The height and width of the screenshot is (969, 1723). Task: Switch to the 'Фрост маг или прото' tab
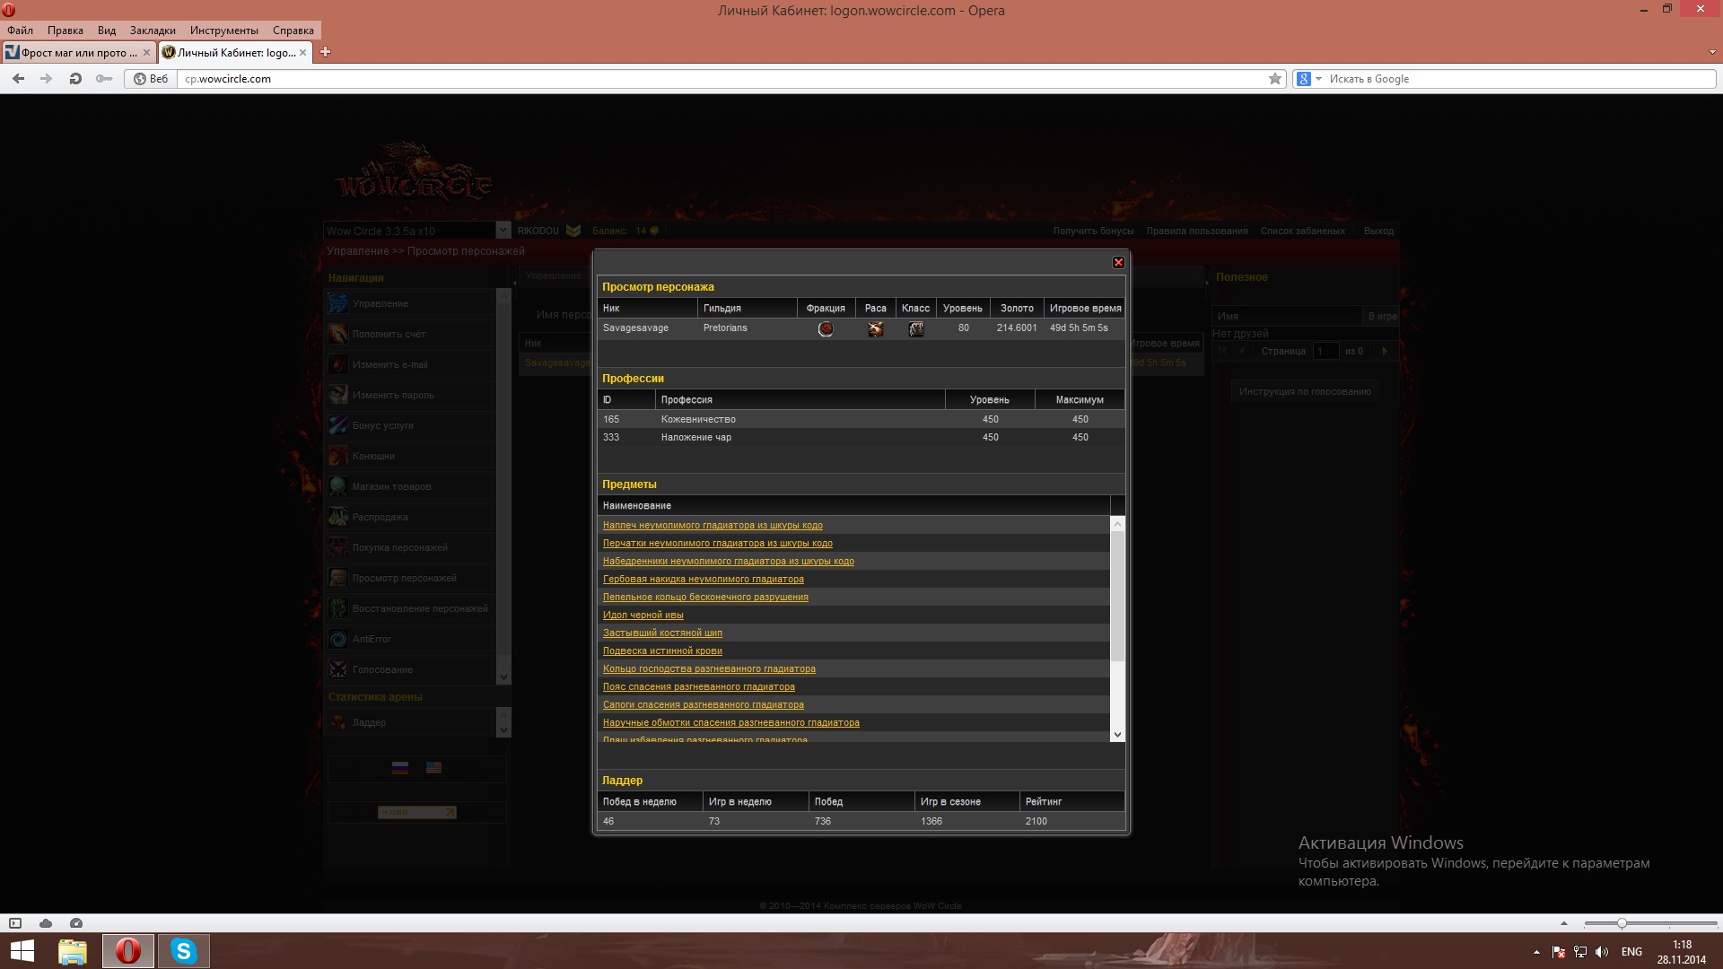pos(78,53)
